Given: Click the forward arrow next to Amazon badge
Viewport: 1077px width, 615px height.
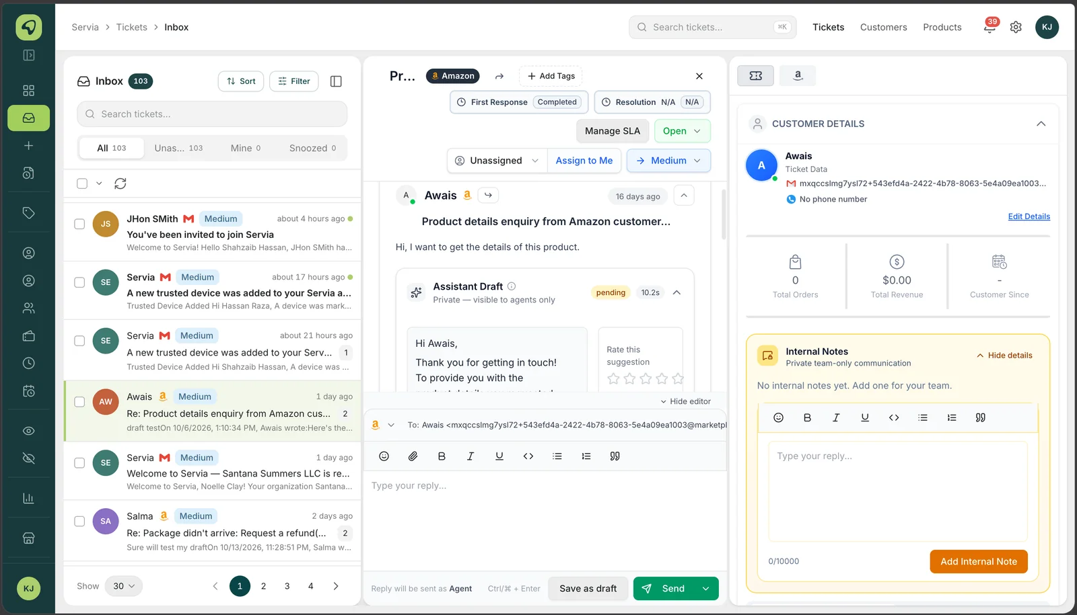Looking at the screenshot, I should (499, 76).
